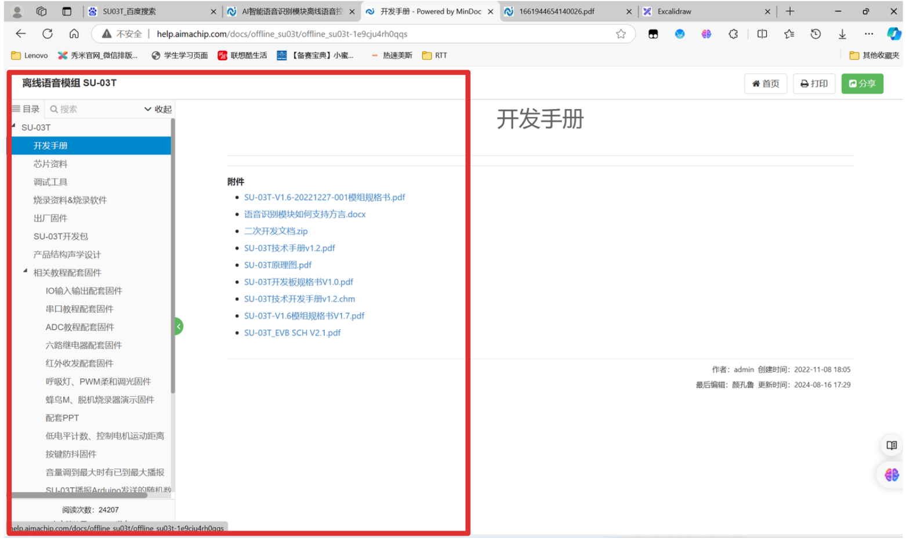Open the workspaces icon beside profile
The height and width of the screenshot is (541, 906).
(x=41, y=11)
